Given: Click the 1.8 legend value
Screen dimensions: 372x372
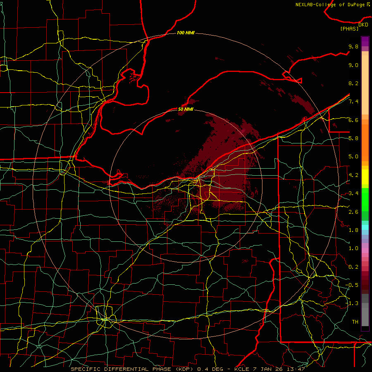Looking at the screenshot, I should 353,230.
